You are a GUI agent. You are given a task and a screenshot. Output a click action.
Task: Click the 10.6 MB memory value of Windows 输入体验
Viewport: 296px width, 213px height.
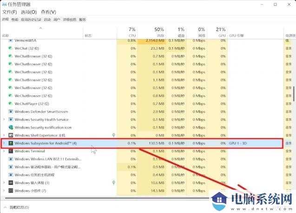point(158,183)
